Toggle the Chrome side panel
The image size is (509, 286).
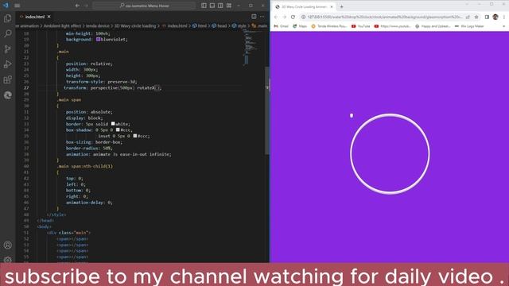click(x=487, y=17)
